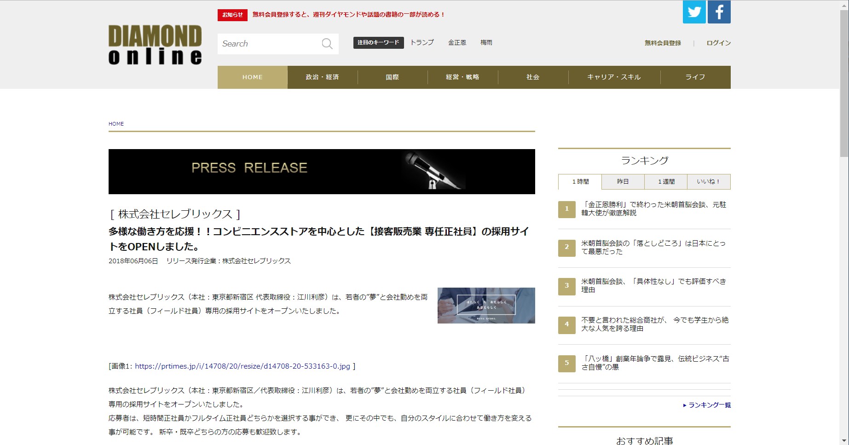This screenshot has width=849, height=445.
Task: Click the HOME breadcrumb link
Action: (x=116, y=124)
